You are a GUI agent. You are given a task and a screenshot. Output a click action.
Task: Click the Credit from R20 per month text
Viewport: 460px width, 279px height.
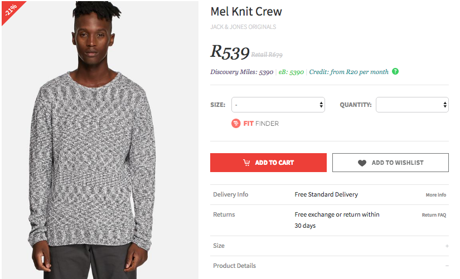point(348,72)
